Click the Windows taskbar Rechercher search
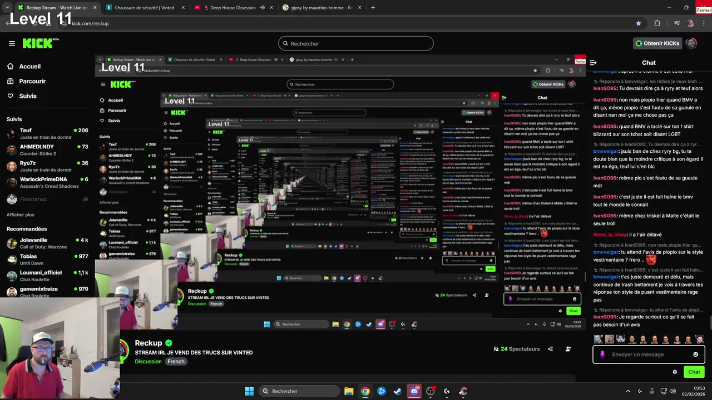The width and height of the screenshot is (712, 400). [x=299, y=391]
